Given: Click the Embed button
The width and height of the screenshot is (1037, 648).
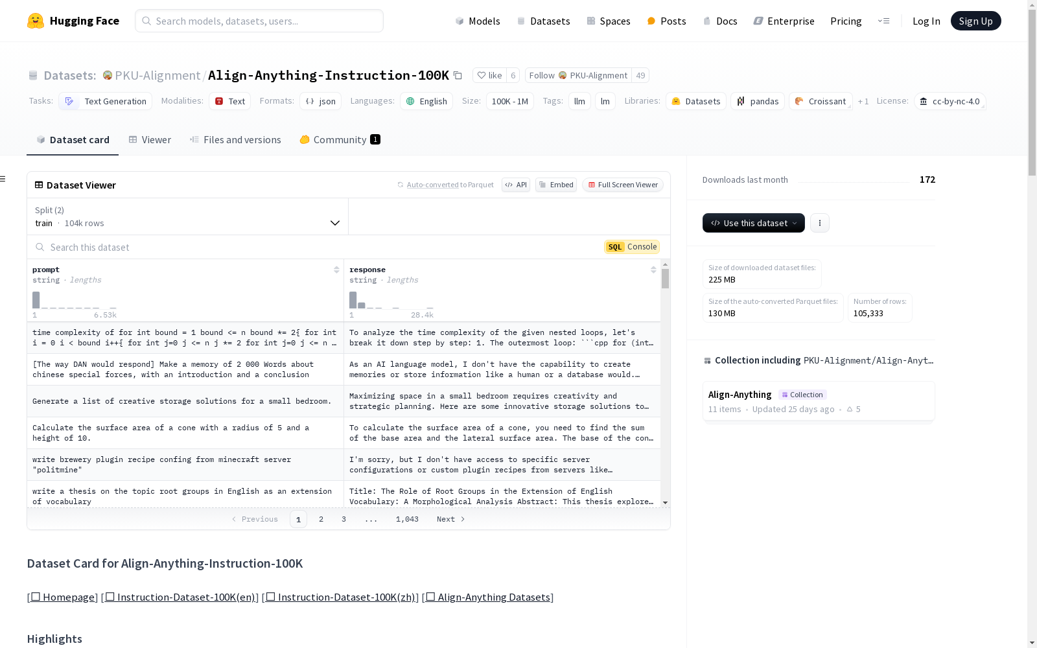Looking at the screenshot, I should click(x=556, y=185).
